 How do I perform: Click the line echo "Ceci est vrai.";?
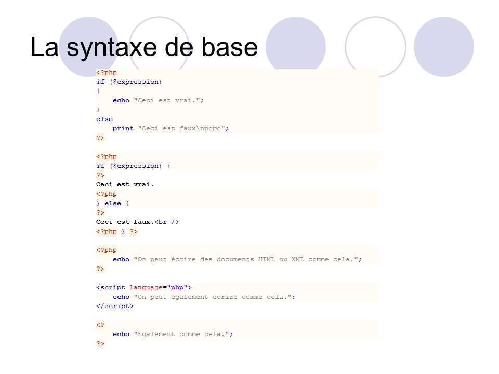[158, 100]
